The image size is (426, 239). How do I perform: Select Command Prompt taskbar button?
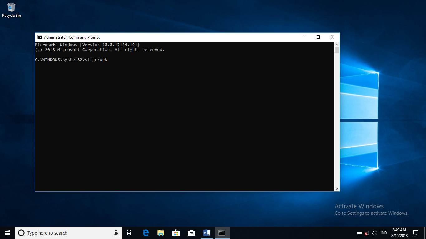(x=222, y=233)
